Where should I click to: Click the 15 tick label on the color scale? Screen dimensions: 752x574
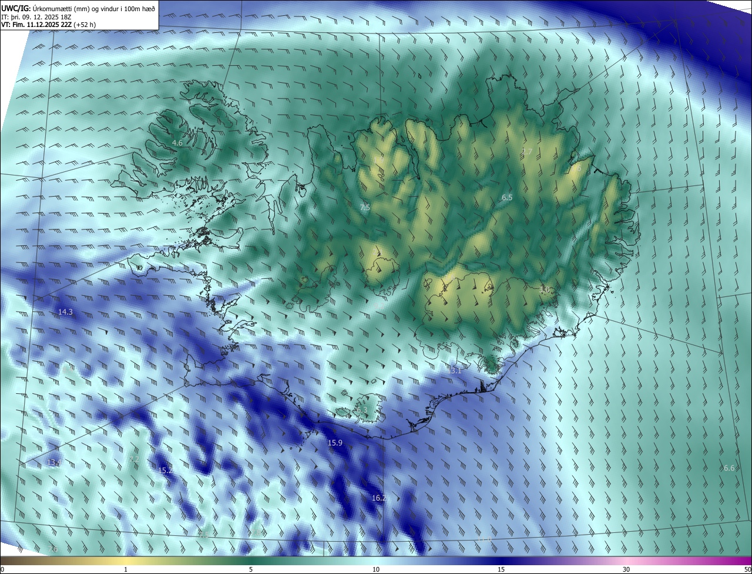click(x=501, y=569)
